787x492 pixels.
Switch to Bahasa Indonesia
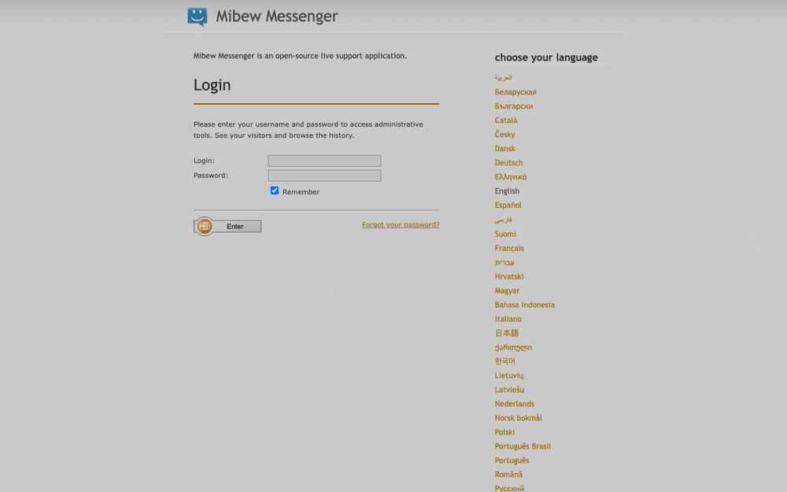[524, 305]
